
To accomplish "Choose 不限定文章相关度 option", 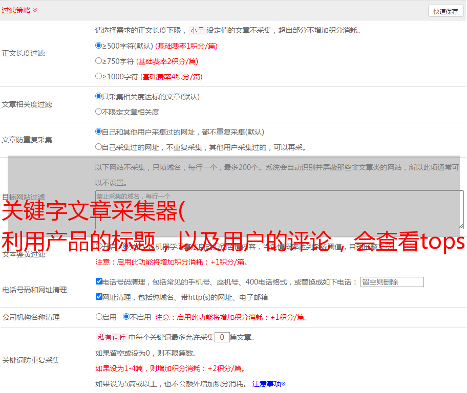I will [x=99, y=112].
